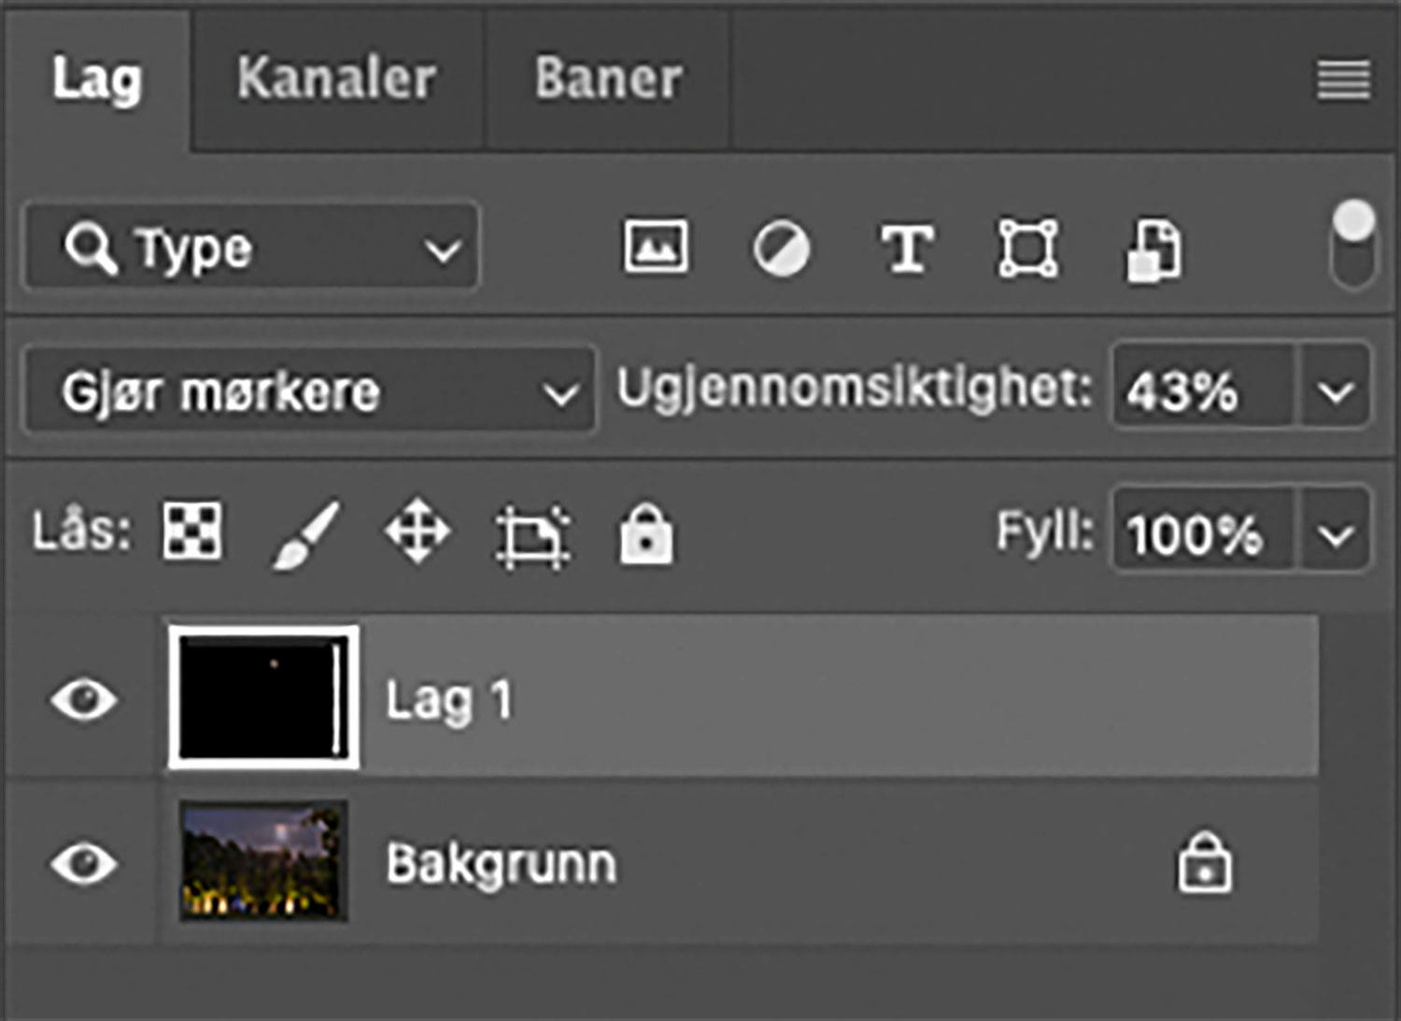Lock artboard nesting icon
This screenshot has height=1021, width=1401.
click(532, 535)
